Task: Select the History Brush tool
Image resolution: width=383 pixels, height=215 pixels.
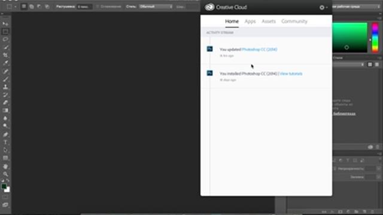Action: [x=5, y=94]
